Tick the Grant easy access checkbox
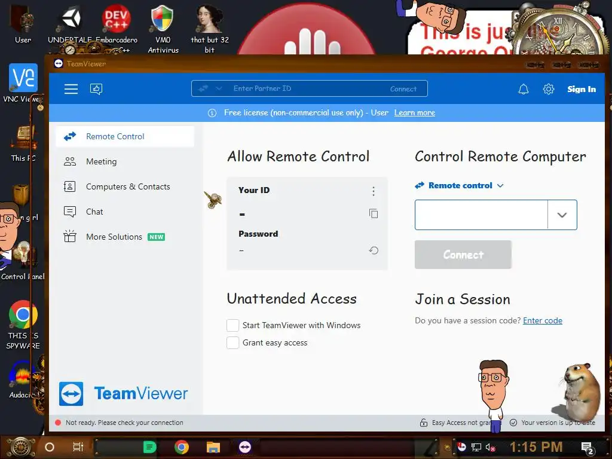The width and height of the screenshot is (612, 459). [232, 342]
